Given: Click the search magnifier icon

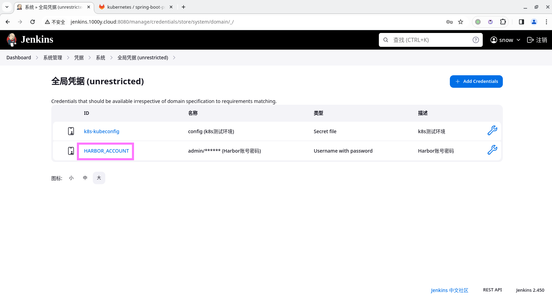Looking at the screenshot, I should pyautogui.click(x=386, y=40).
